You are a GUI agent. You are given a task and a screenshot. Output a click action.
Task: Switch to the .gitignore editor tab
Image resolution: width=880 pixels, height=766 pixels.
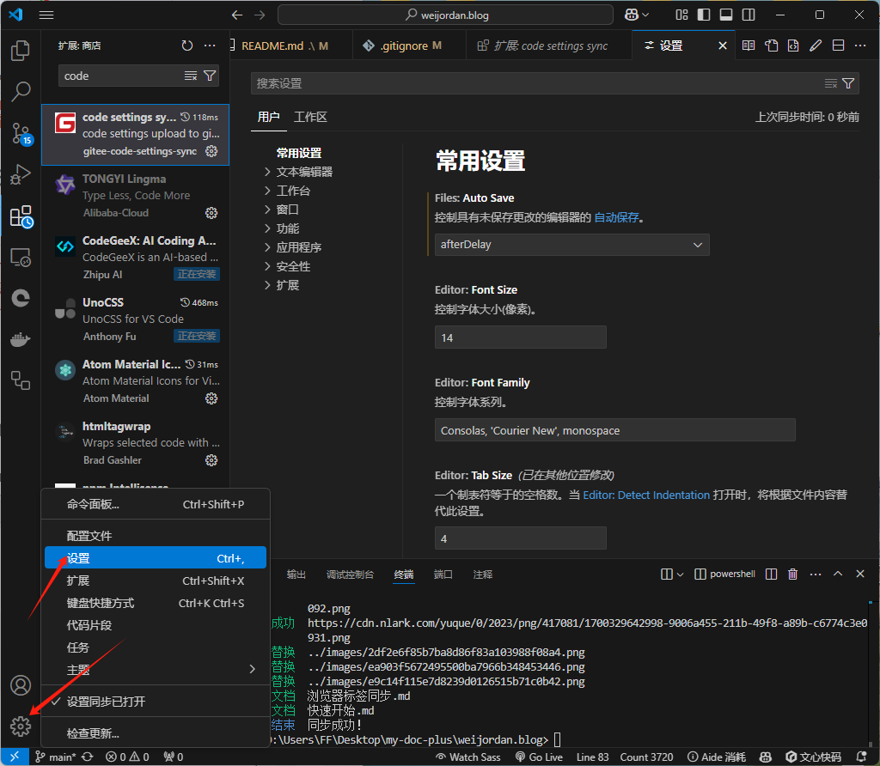[410, 46]
